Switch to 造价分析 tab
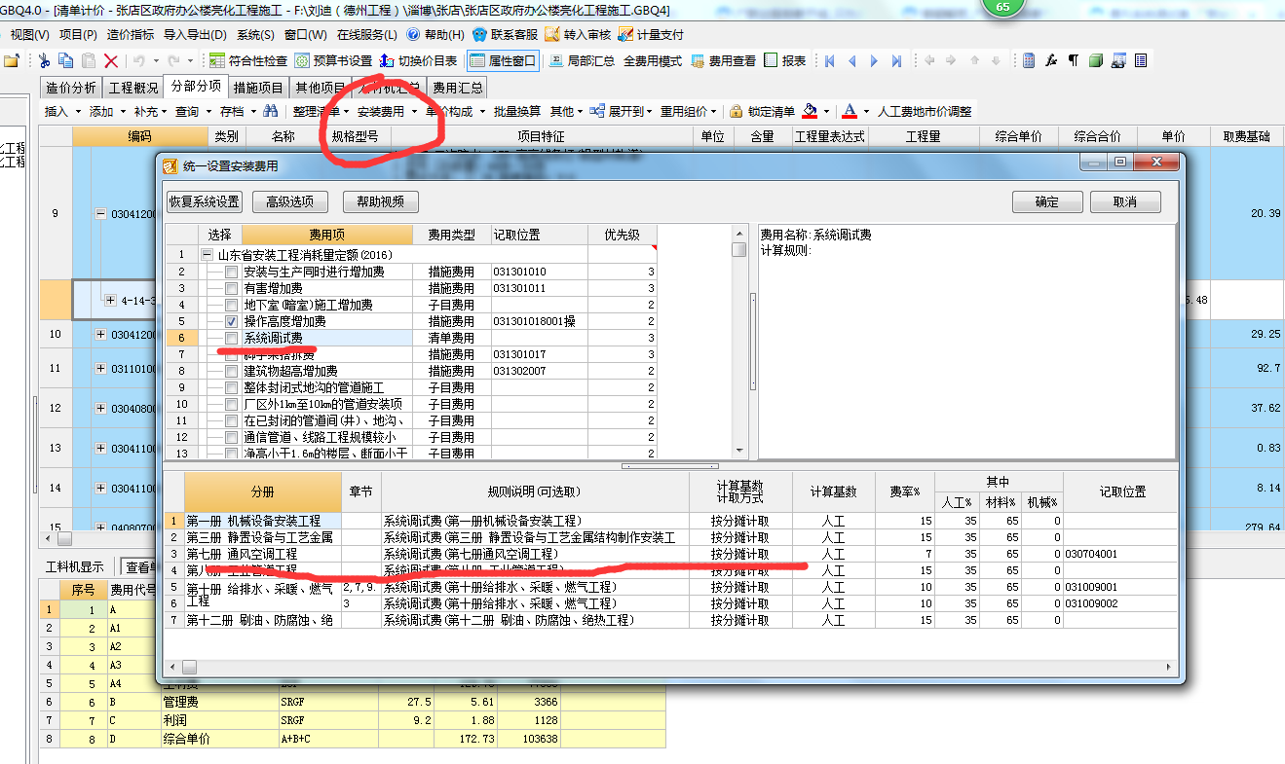This screenshot has height=764, width=1285. tap(71, 88)
